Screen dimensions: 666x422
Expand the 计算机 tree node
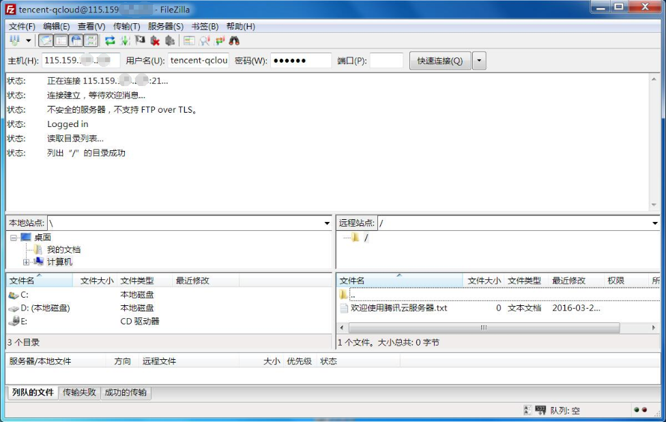tap(26, 262)
